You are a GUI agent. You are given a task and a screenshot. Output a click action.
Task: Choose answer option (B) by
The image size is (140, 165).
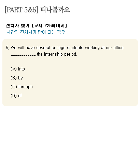[17, 78]
